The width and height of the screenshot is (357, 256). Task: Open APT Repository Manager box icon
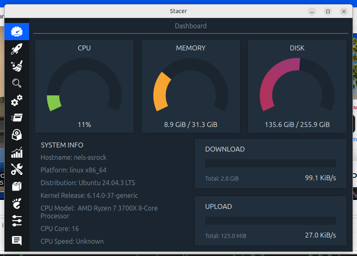tap(17, 186)
